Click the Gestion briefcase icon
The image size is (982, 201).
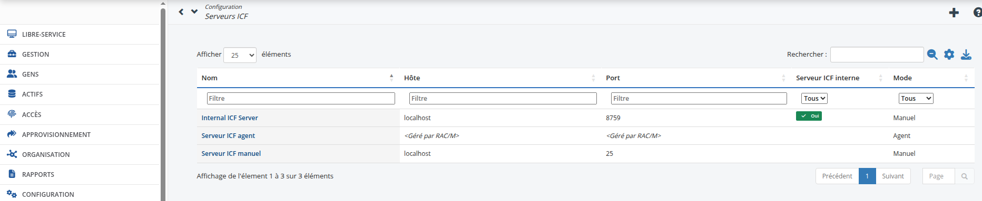[12, 54]
